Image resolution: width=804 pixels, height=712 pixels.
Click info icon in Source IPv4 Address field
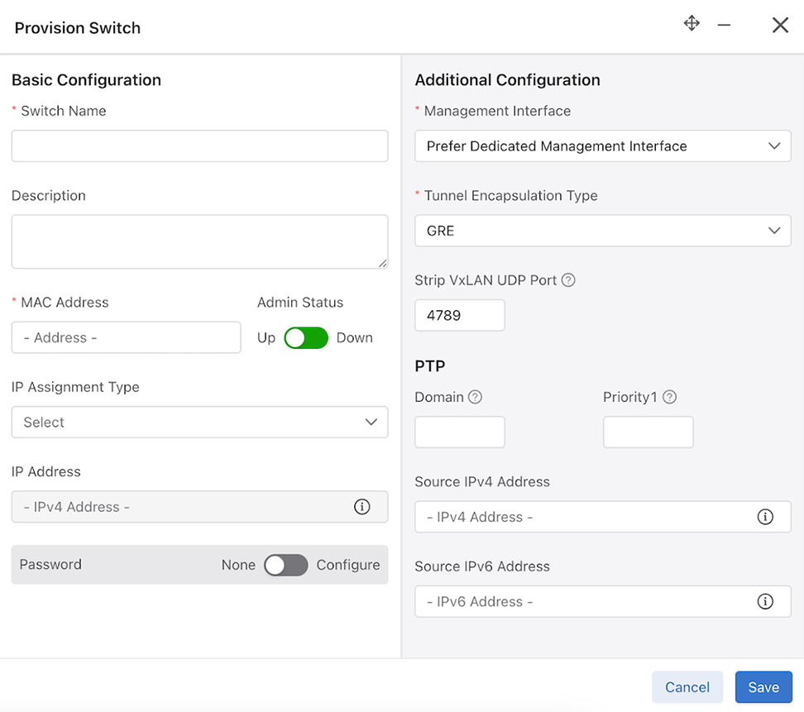tap(765, 517)
